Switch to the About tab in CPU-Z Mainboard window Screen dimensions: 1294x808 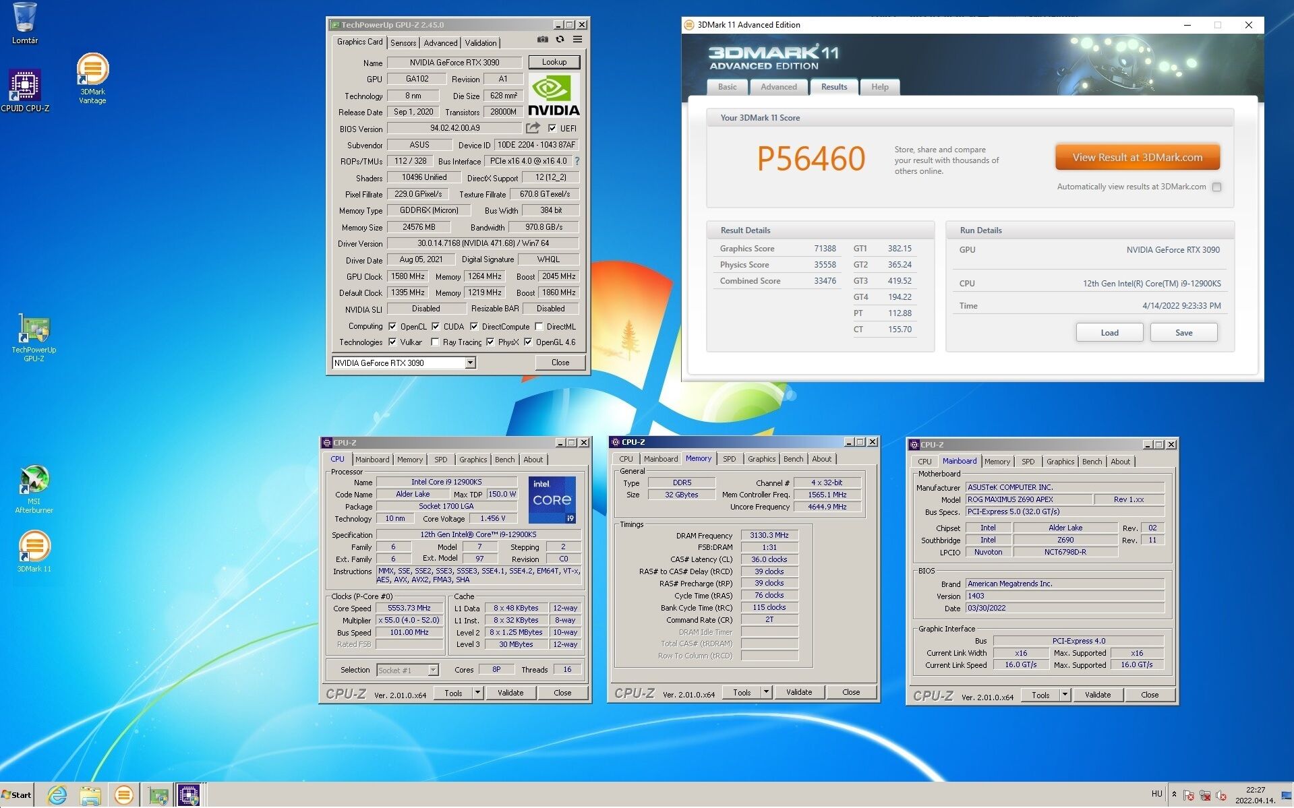[1120, 462]
